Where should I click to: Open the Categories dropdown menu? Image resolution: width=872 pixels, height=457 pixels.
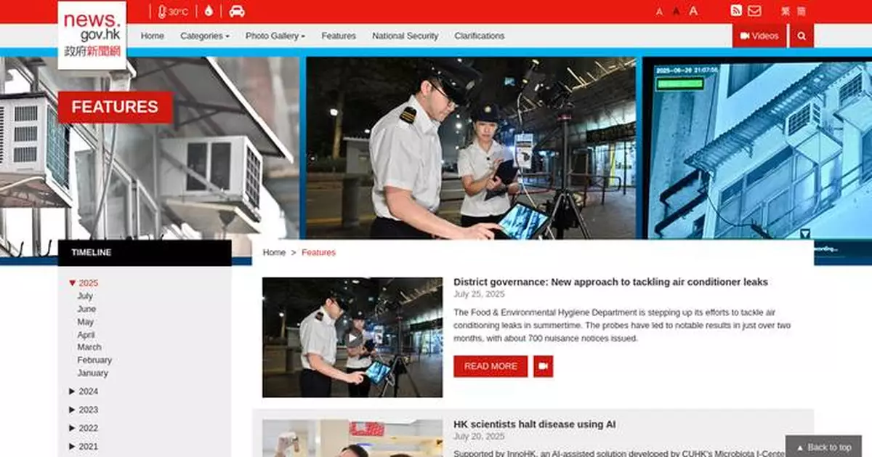[x=204, y=36]
